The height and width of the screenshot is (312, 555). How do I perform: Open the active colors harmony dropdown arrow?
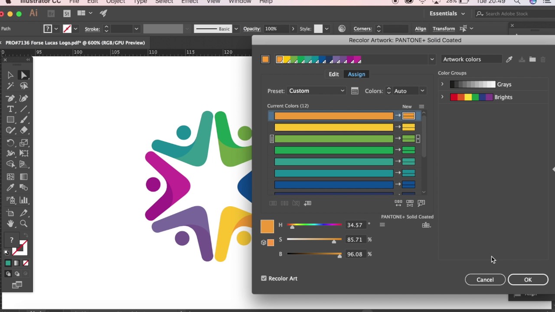(x=432, y=59)
